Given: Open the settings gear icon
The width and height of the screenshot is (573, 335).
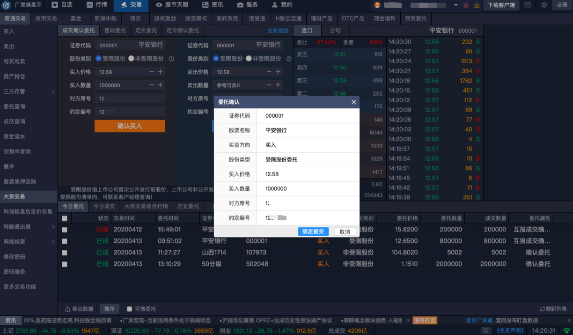Looking at the screenshot, I should tap(544, 5).
